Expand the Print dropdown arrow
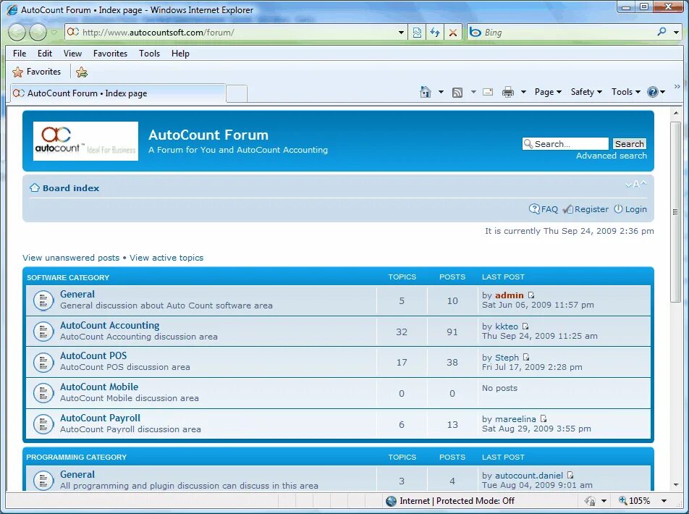The width and height of the screenshot is (689, 514). (523, 92)
